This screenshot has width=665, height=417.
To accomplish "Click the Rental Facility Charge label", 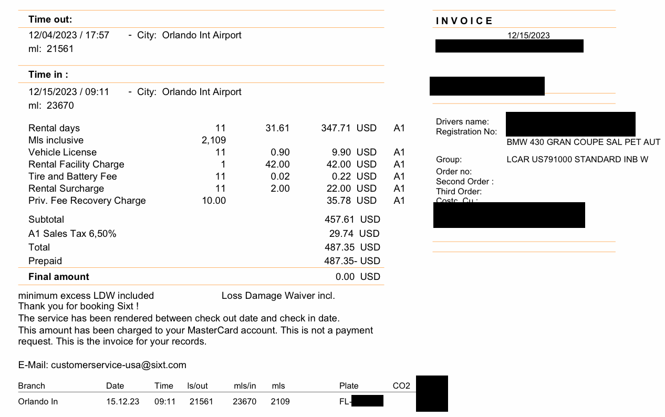I will pos(76,164).
